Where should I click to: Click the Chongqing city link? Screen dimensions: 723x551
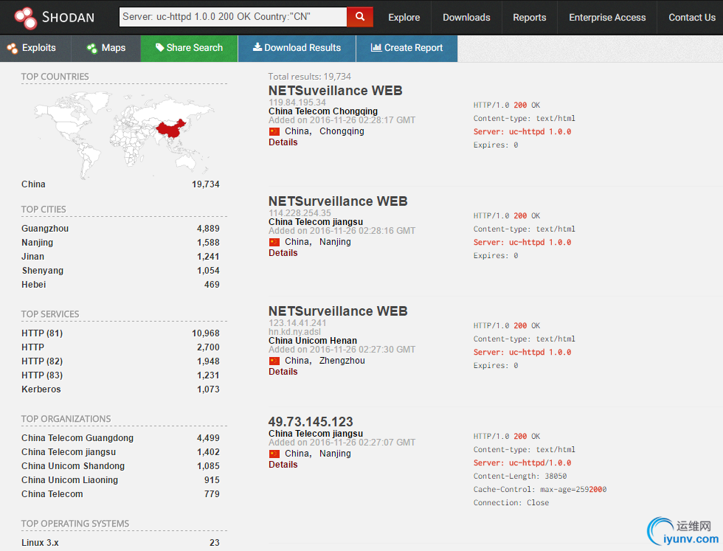[342, 131]
